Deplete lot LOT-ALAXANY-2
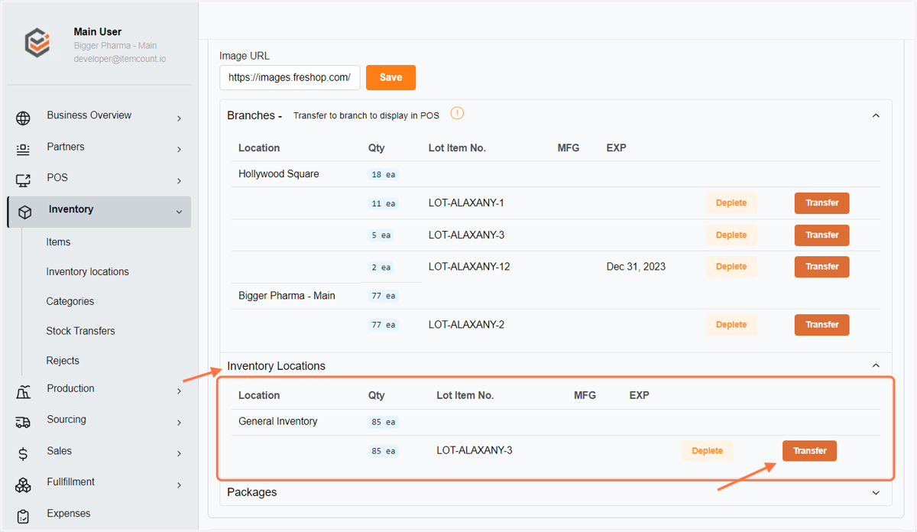 click(731, 325)
